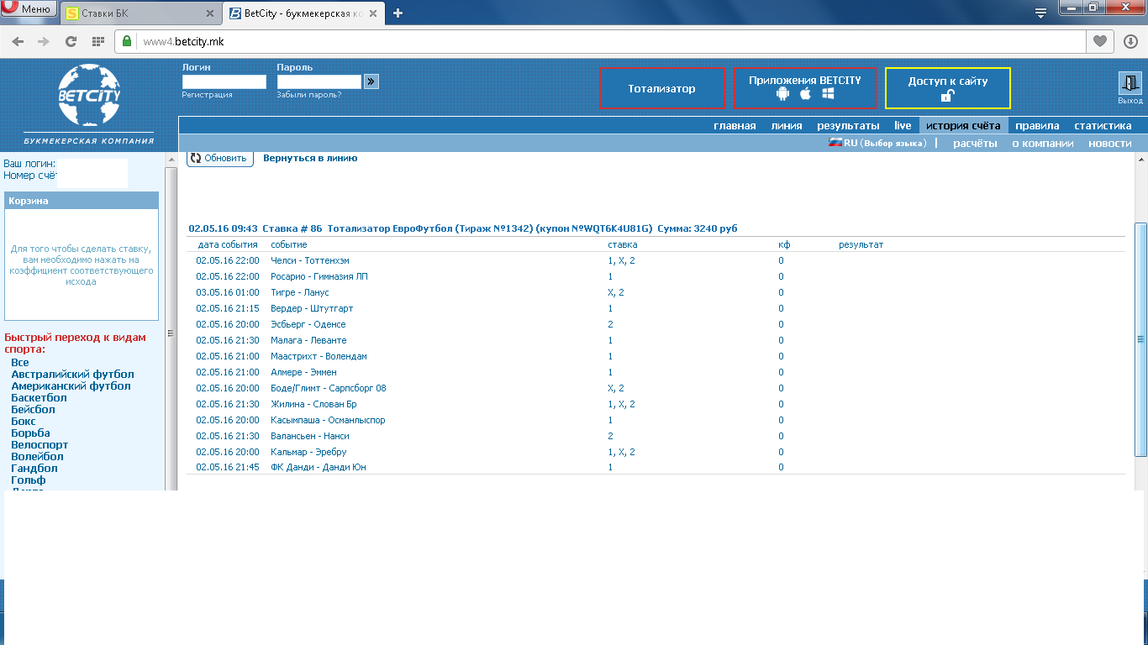This screenshot has height=645, width=1148.
Task: Select Велоспорт sport
Action: pos(39,445)
